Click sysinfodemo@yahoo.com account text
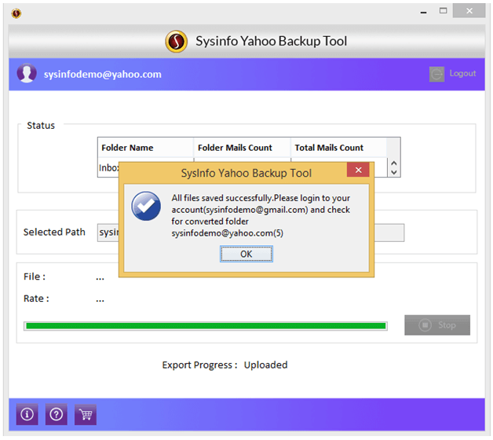The height and width of the screenshot is (440, 493). point(103,75)
